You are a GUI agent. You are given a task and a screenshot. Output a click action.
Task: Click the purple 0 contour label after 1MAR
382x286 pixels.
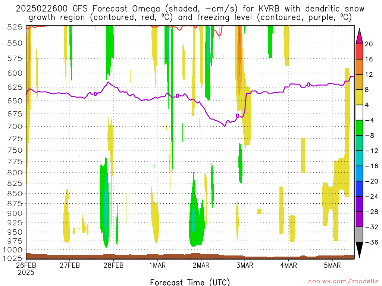(177, 96)
